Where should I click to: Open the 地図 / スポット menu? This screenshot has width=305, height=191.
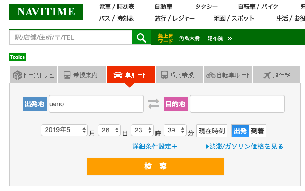pyautogui.click(x=234, y=18)
